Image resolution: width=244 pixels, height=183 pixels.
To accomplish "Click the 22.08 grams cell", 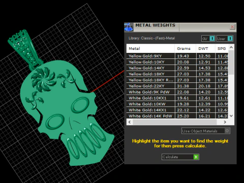I will point(186,92).
